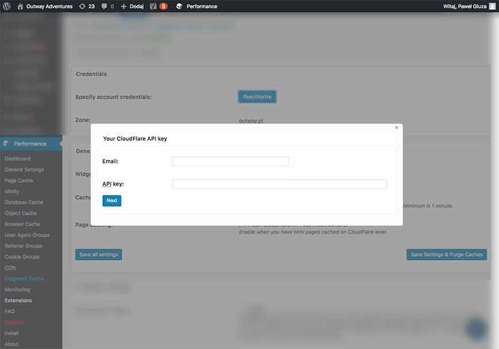Open the comments bubble icon
This screenshot has height=349, width=499.
(x=104, y=6)
